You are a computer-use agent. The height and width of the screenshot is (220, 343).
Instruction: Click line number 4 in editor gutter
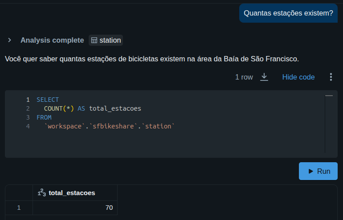point(28,126)
